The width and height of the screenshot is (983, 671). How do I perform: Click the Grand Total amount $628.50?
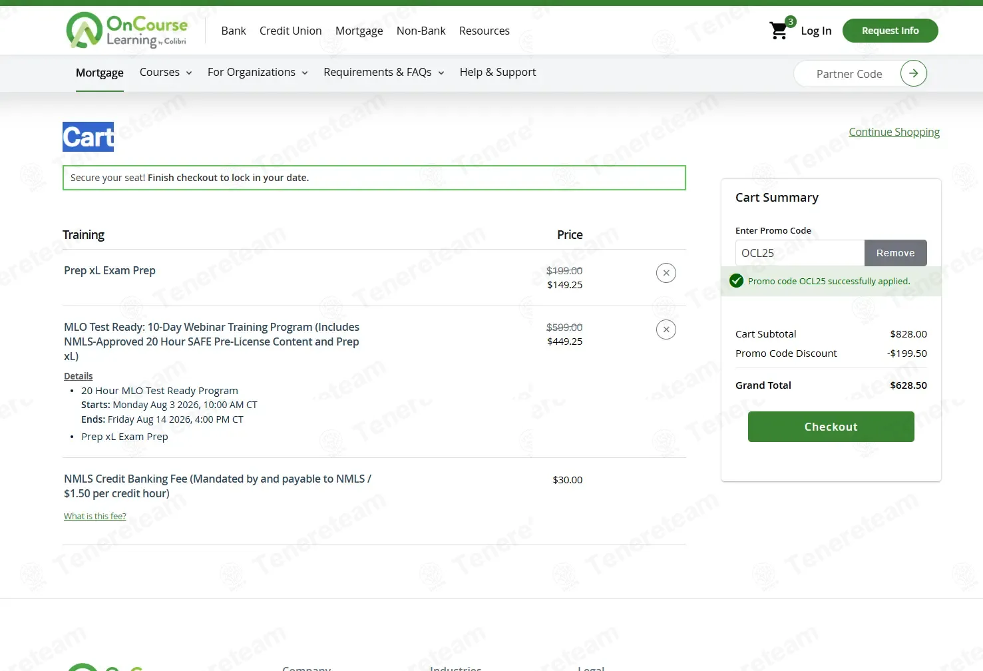908,385
